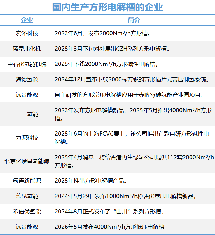Select the 蓝星北化机 company cell
The height and width of the screenshot is (235, 215).
pyautogui.click(x=27, y=49)
